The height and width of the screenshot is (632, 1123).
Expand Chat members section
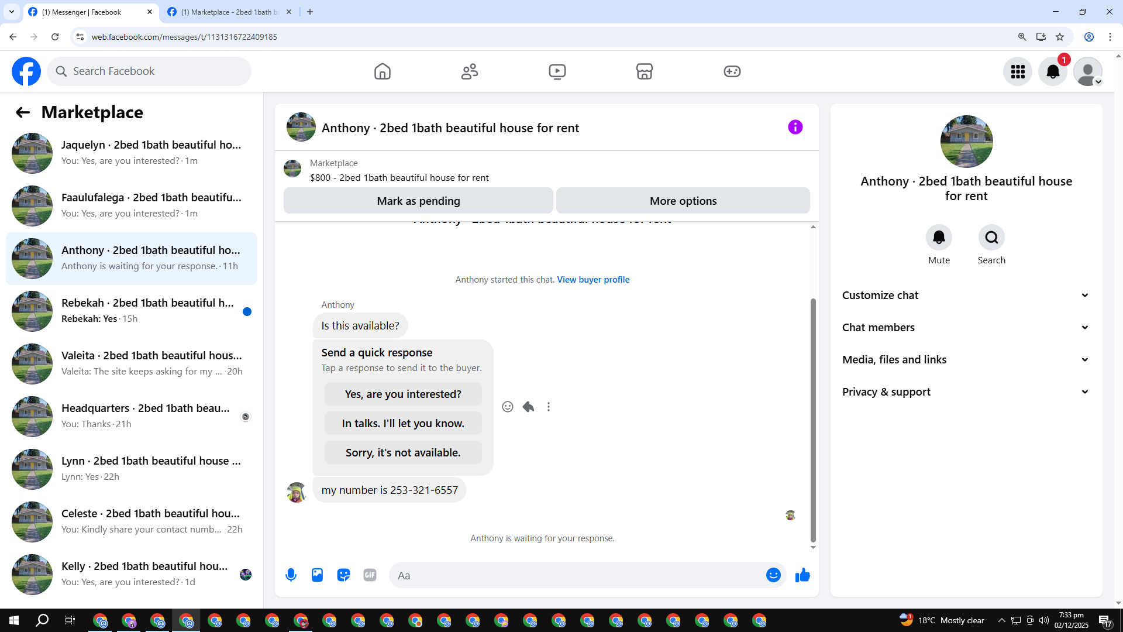coord(966,328)
